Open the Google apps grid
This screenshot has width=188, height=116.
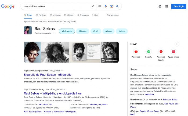tap(167, 6)
